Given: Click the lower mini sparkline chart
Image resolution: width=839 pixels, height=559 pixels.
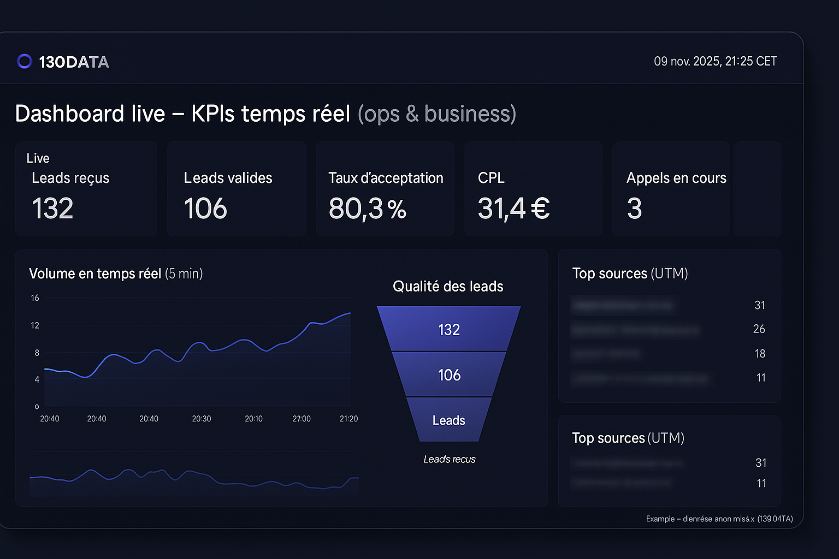Looking at the screenshot, I should click(x=194, y=479).
